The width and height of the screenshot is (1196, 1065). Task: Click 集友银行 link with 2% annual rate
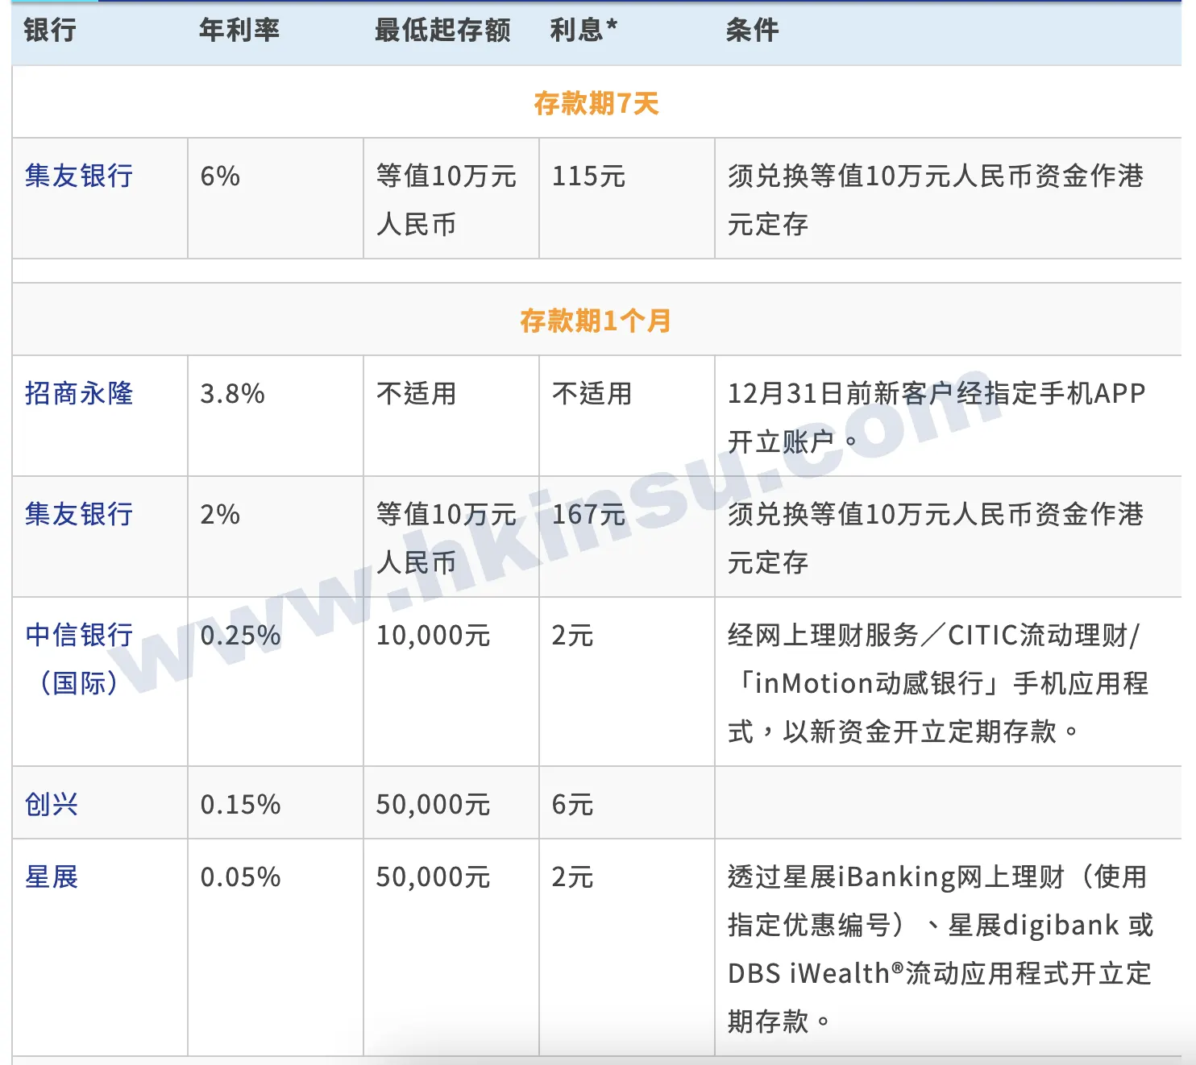79,514
